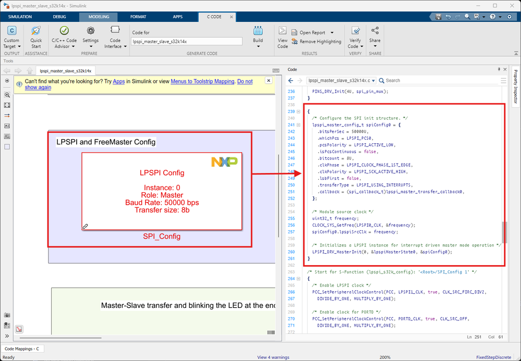The height and width of the screenshot is (361, 521).
Task: Open the Verify Code menu
Action: (x=355, y=38)
